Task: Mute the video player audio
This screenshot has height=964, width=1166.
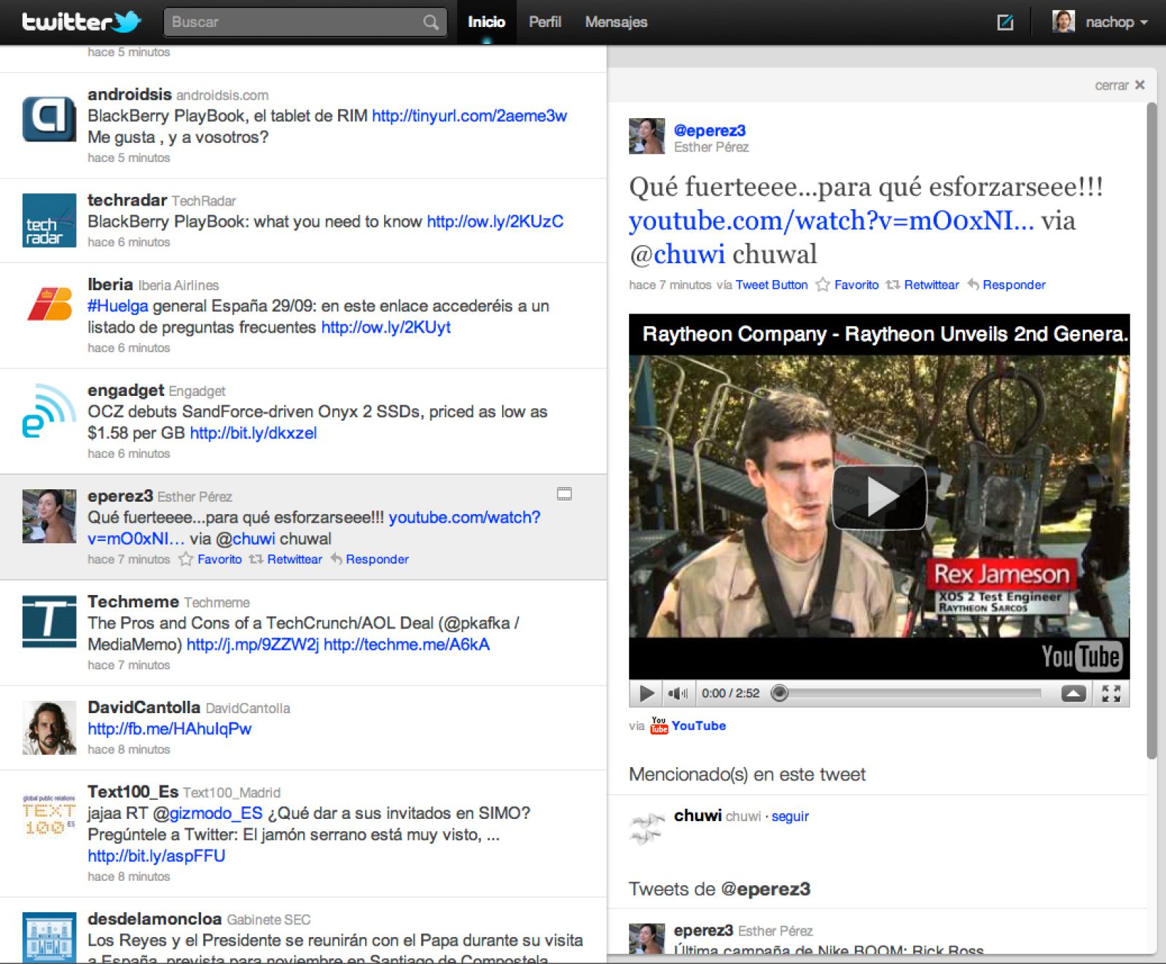Action: pos(678,693)
